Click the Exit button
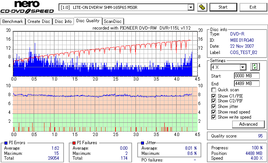The width and height of the screenshot is (268, 163). pyautogui.click(x=253, y=7)
